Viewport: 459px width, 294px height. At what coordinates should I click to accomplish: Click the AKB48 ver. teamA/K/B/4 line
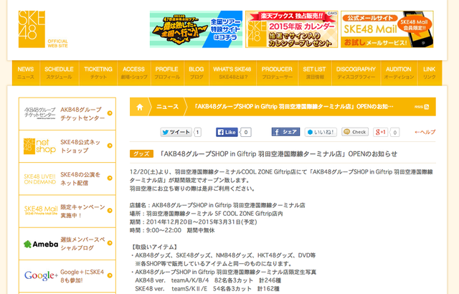(208, 280)
